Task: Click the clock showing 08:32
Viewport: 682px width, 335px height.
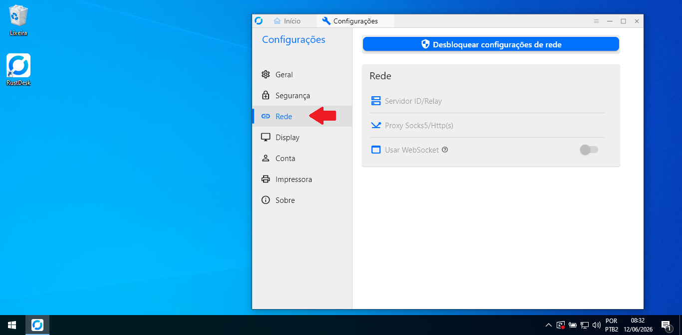Action: coord(638,325)
